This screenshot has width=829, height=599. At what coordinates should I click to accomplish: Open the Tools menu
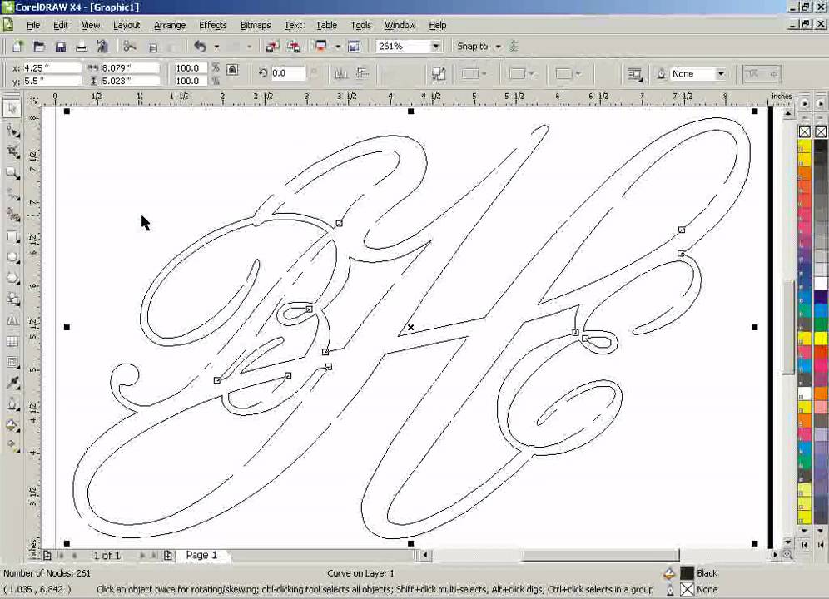click(360, 25)
